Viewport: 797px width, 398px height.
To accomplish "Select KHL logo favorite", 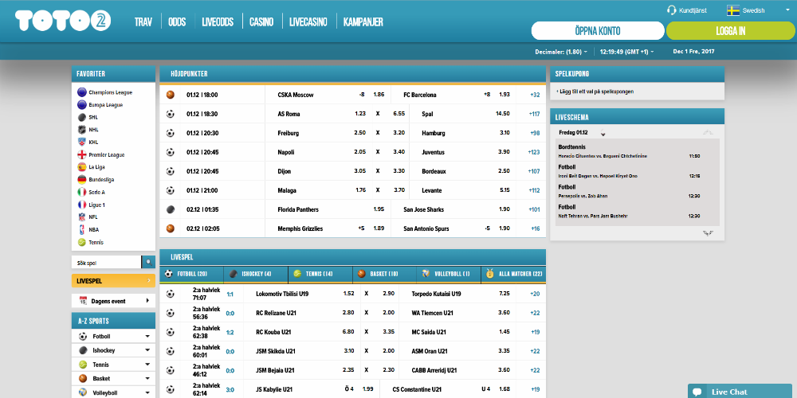I will click(x=81, y=142).
